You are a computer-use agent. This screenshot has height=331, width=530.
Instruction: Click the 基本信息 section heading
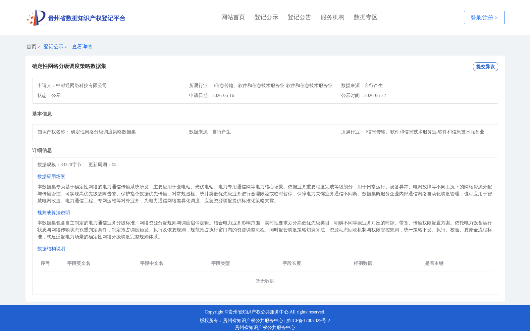[42, 114]
